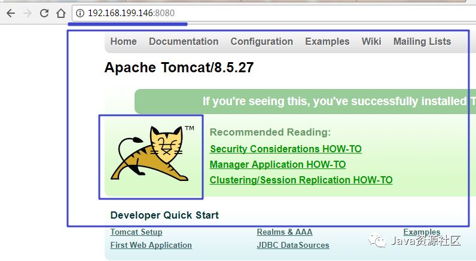Open Manager Application HOW-TO link
Screen dimensions: 476x261
(x=278, y=164)
